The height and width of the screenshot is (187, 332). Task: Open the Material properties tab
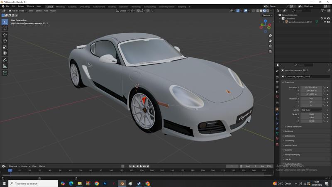click(x=277, y=138)
